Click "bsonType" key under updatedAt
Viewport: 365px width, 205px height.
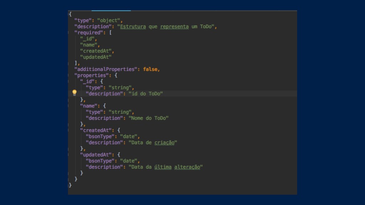click(x=100, y=161)
